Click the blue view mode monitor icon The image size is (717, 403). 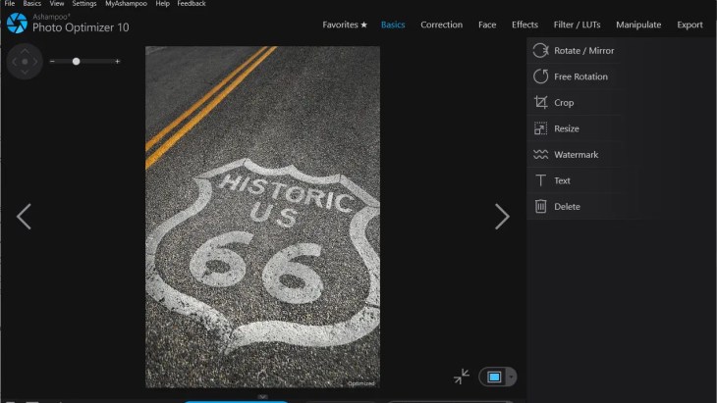(x=494, y=377)
